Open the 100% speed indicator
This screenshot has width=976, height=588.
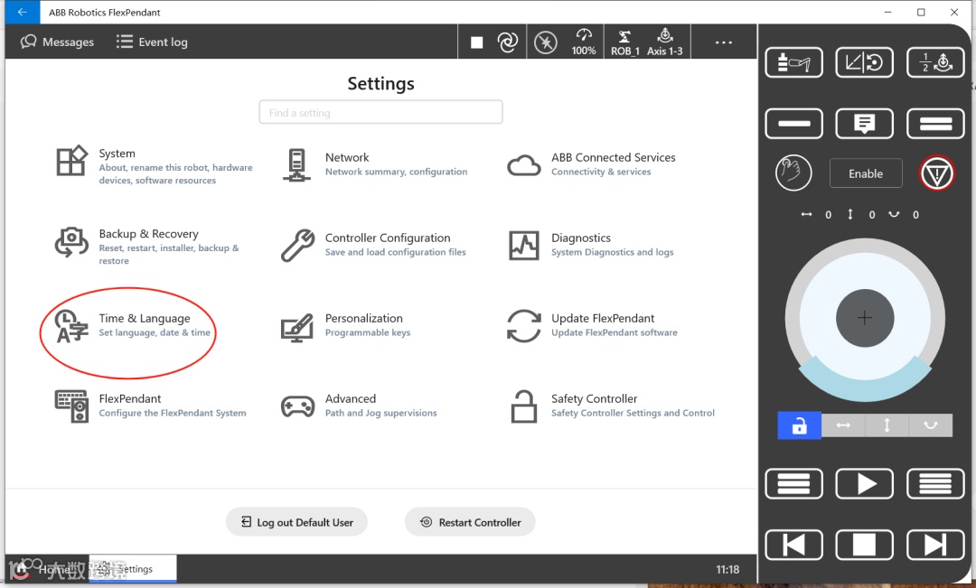click(584, 42)
